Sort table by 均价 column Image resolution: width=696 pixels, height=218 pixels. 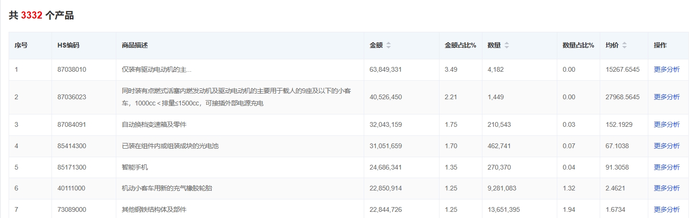point(624,46)
